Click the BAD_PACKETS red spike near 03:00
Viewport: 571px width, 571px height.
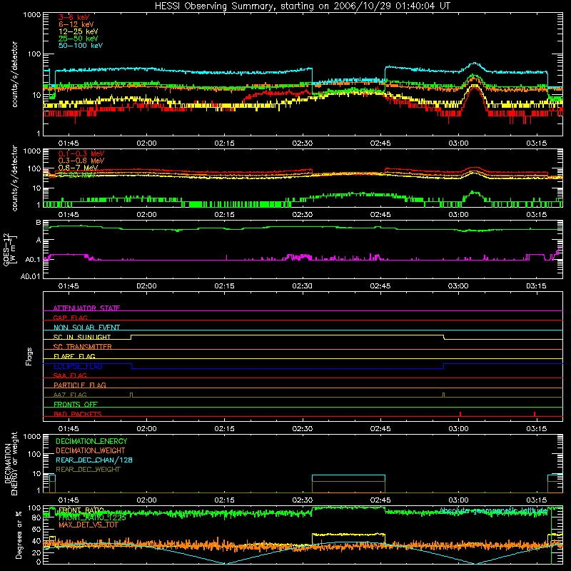coord(460,414)
